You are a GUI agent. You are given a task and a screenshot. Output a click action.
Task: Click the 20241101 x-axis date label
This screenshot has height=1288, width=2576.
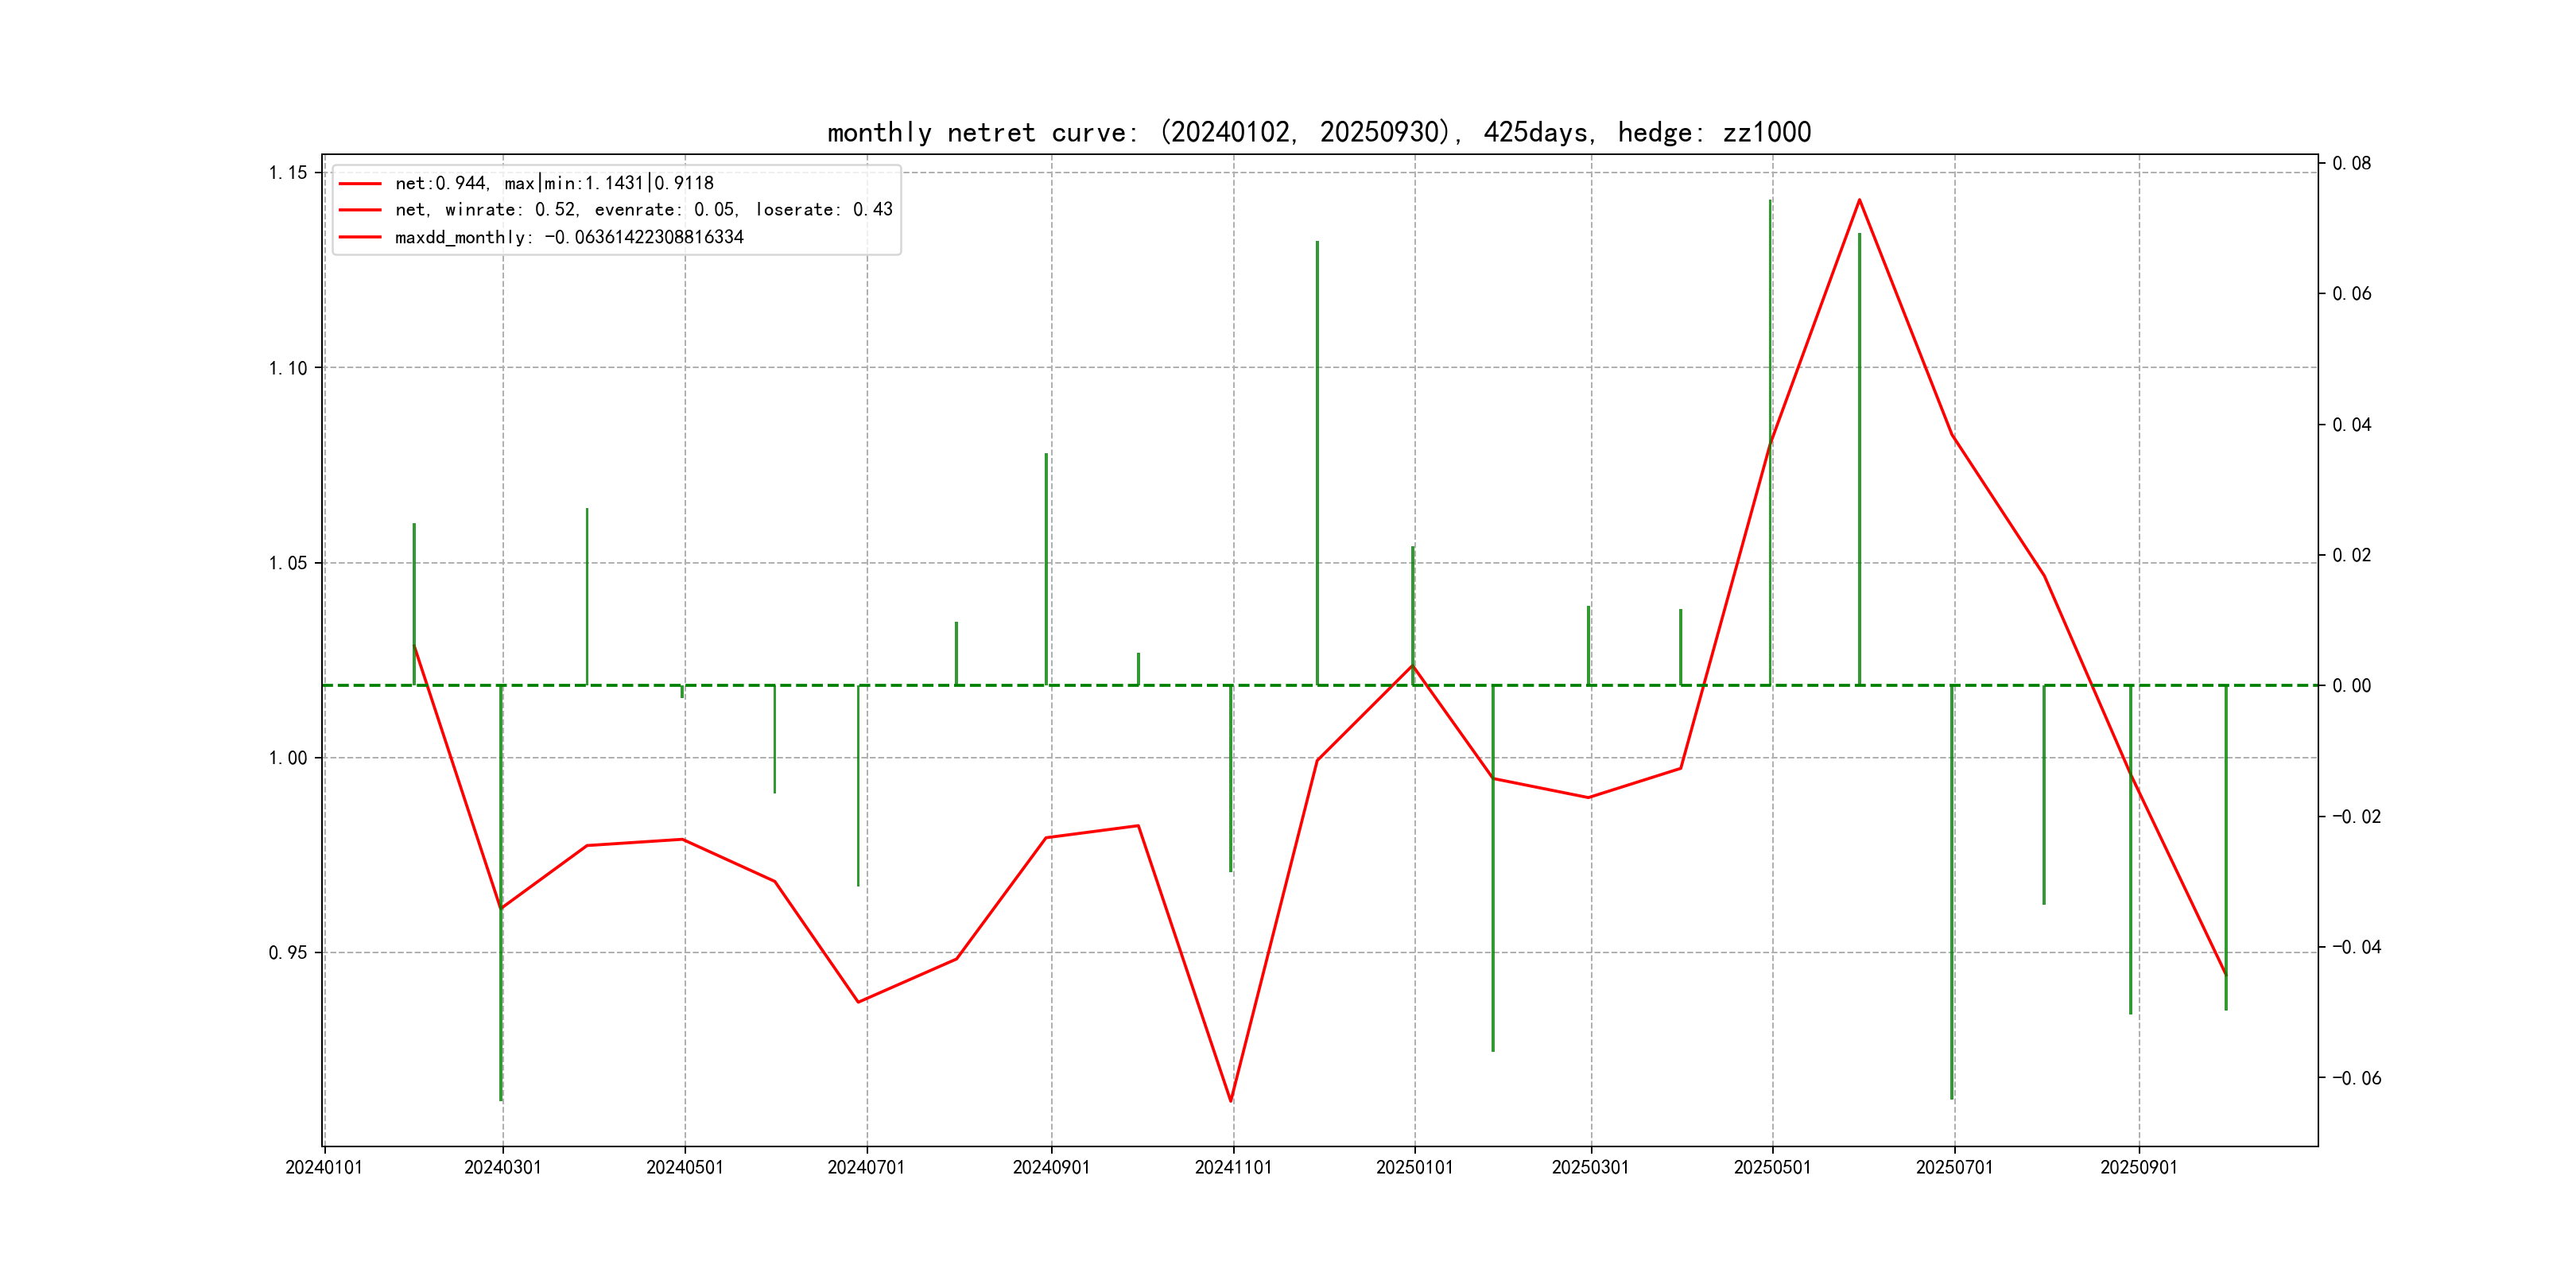click(x=1233, y=1167)
